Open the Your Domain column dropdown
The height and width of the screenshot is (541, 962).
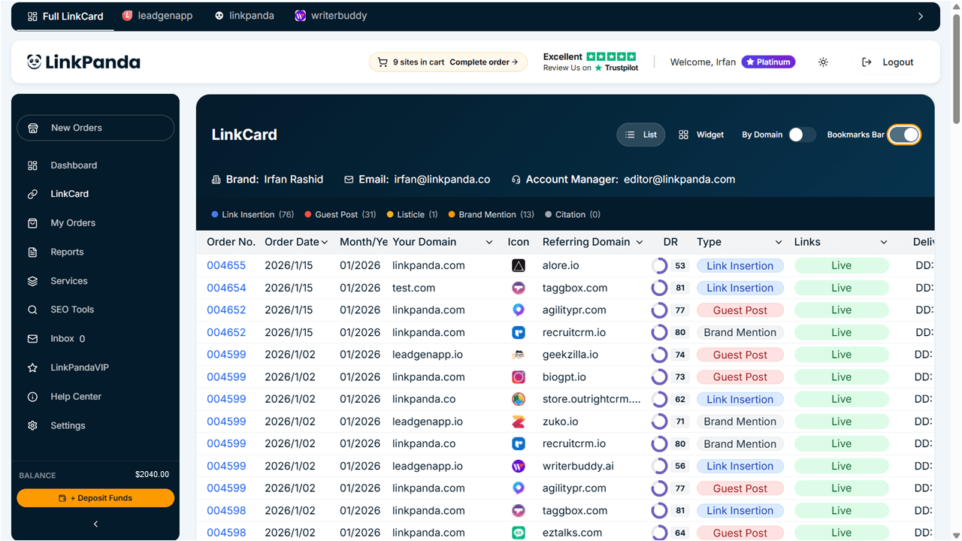coord(489,242)
